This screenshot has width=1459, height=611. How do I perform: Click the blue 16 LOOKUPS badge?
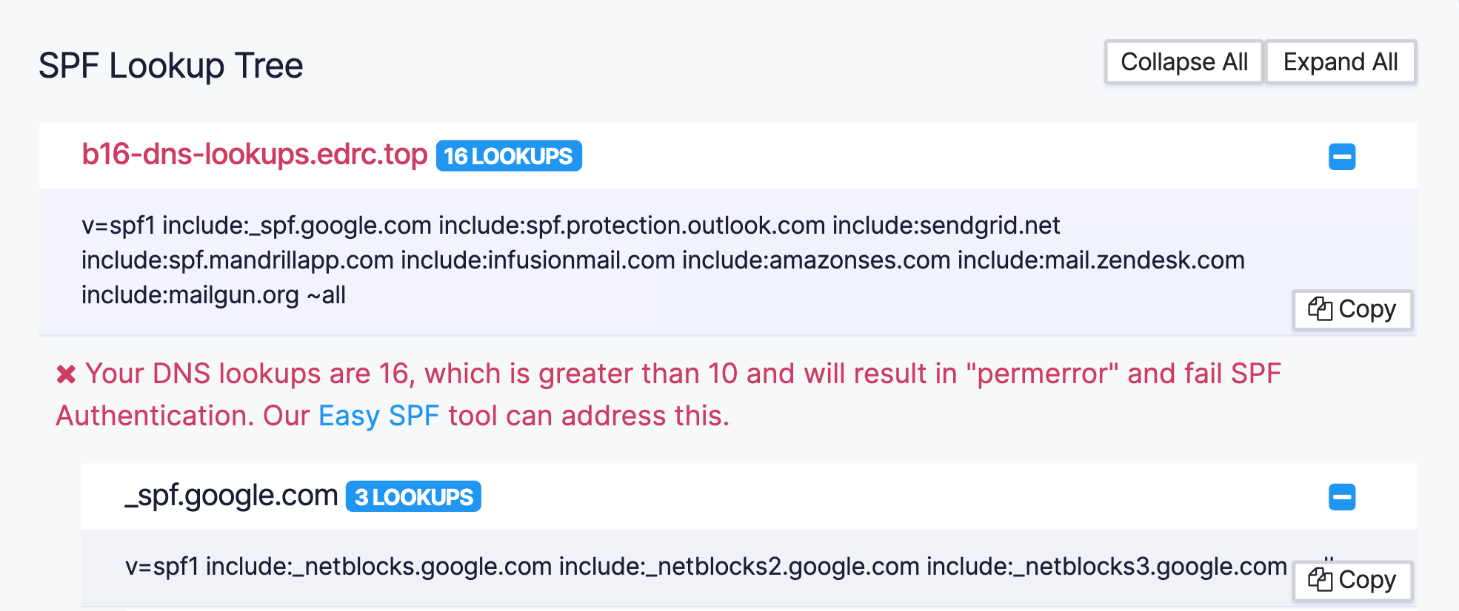508,155
